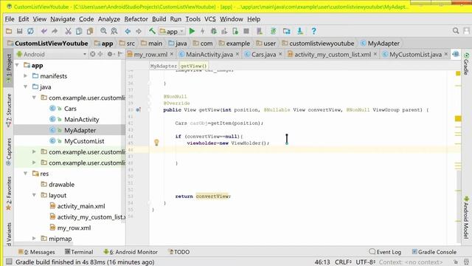Open the VCS menu
The image size is (472, 266).
point(210,19)
